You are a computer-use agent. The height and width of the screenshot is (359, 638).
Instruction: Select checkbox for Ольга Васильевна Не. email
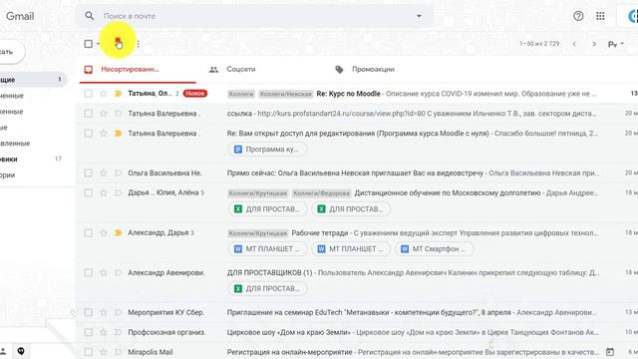point(89,173)
